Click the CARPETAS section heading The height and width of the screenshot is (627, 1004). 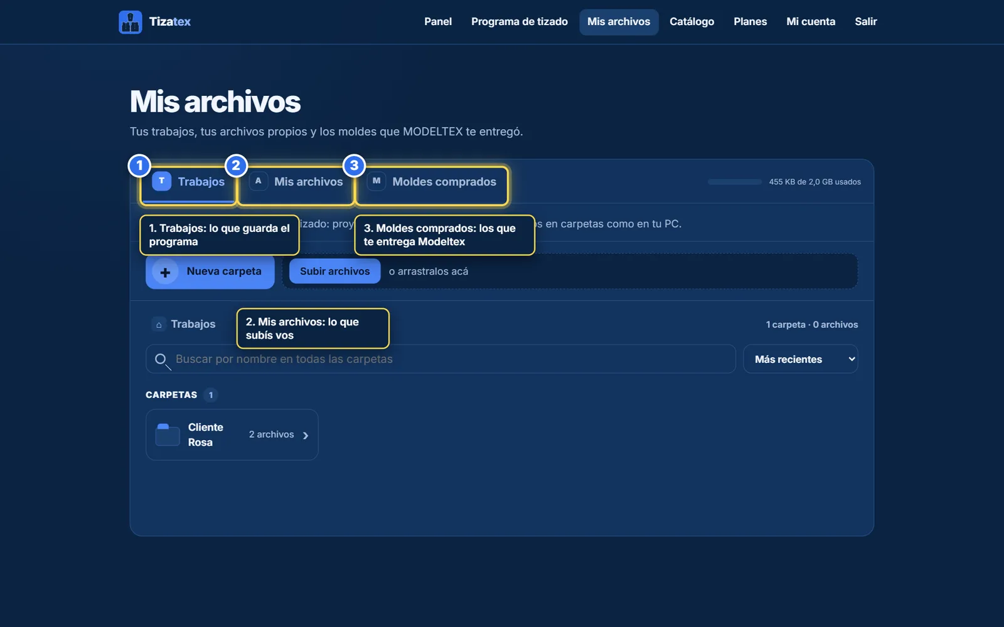click(x=171, y=395)
